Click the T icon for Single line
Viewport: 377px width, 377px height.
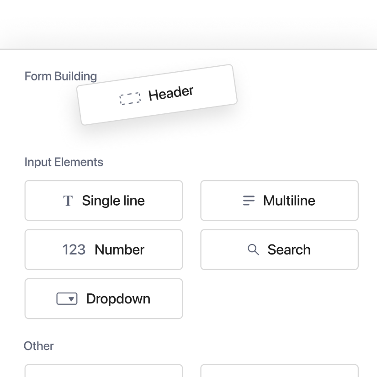tap(68, 201)
